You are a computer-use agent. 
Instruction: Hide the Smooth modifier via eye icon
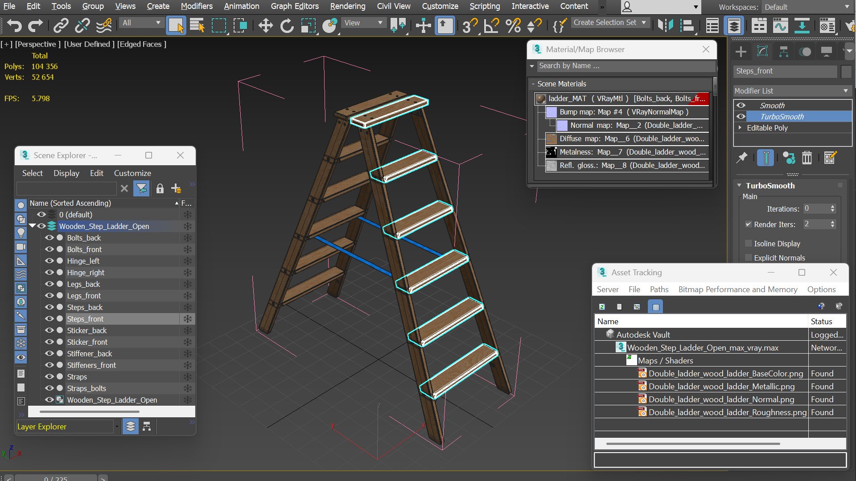click(x=741, y=105)
